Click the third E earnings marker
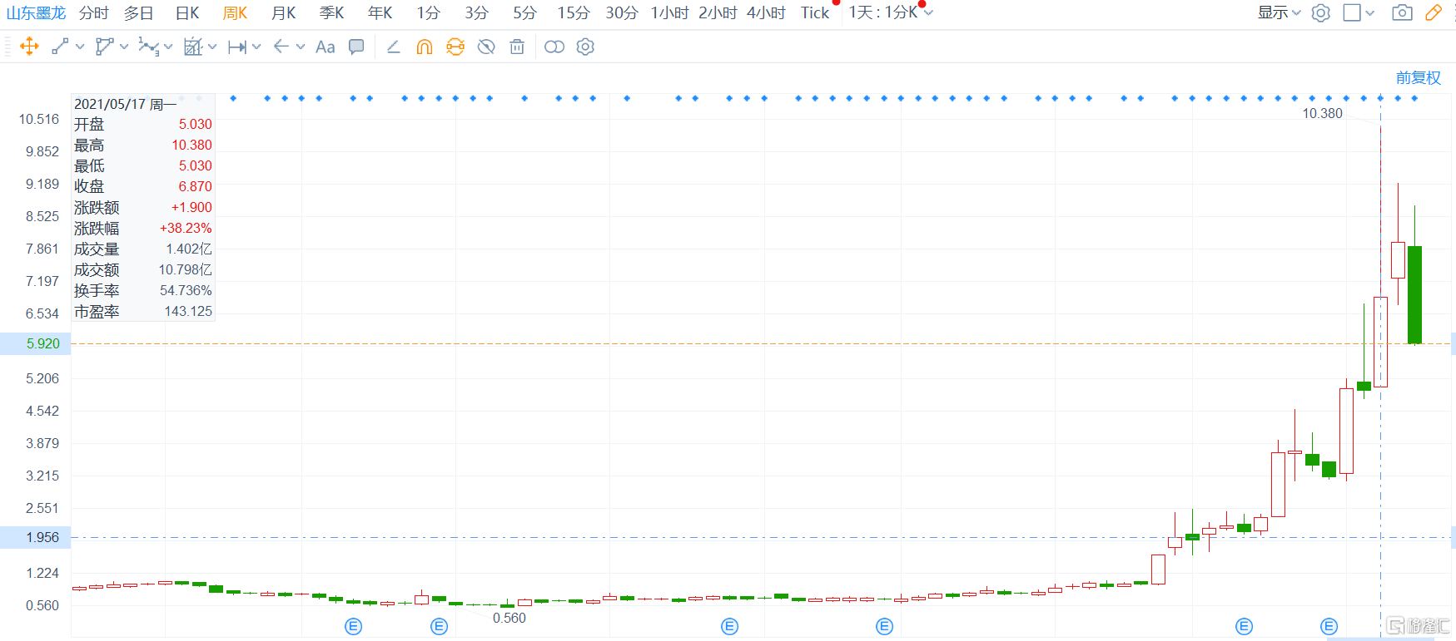The height and width of the screenshot is (641, 1456). pyautogui.click(x=730, y=626)
